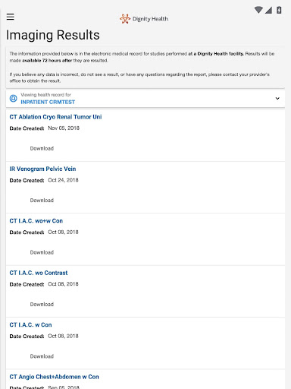The image size is (291, 389).
Task: Open CT Angio Chest+Abdomen w Con result
Action: coord(54,377)
